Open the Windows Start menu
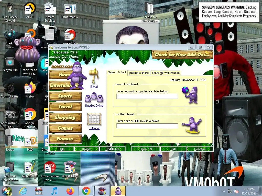Viewport: 262px width, 196px height. click(6, 191)
